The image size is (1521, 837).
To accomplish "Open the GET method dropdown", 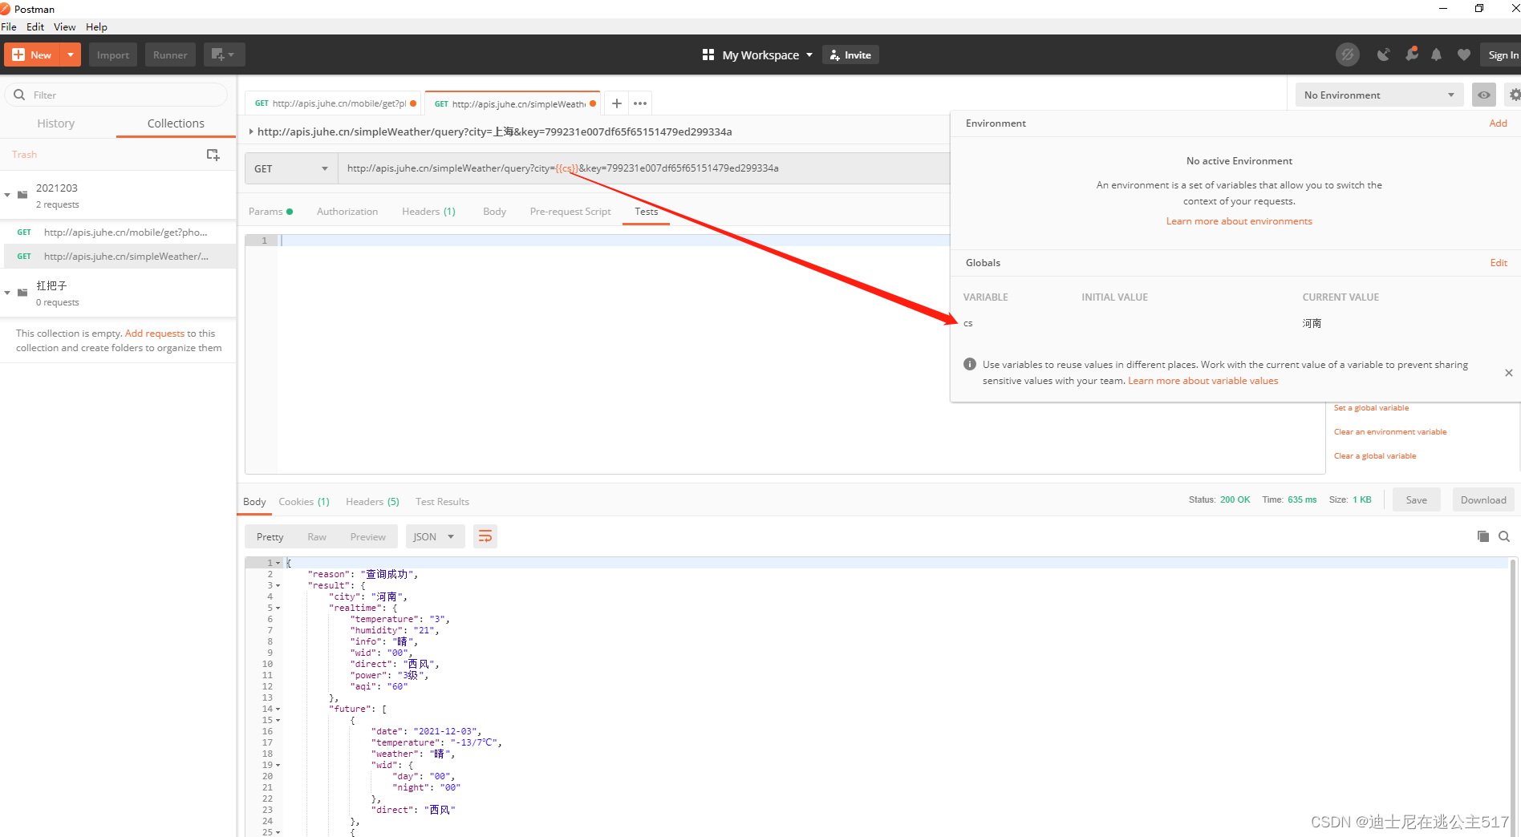I will (x=291, y=168).
